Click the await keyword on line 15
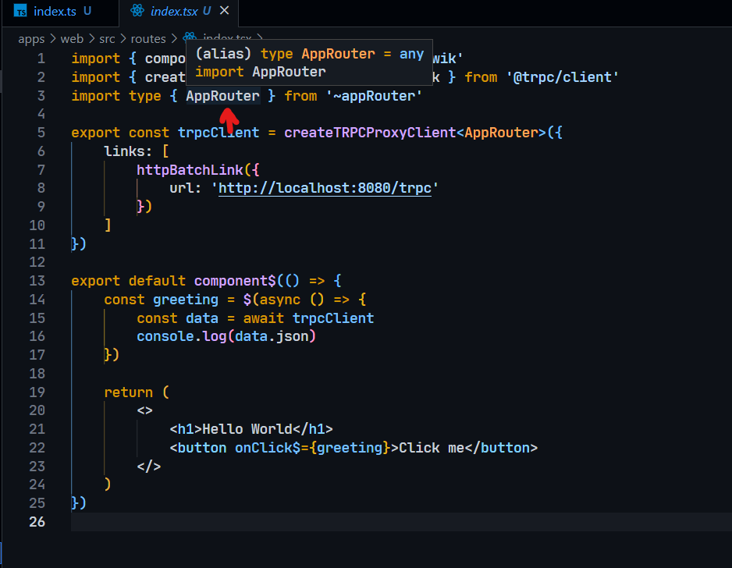Screen dimensions: 732x568 coord(263,318)
